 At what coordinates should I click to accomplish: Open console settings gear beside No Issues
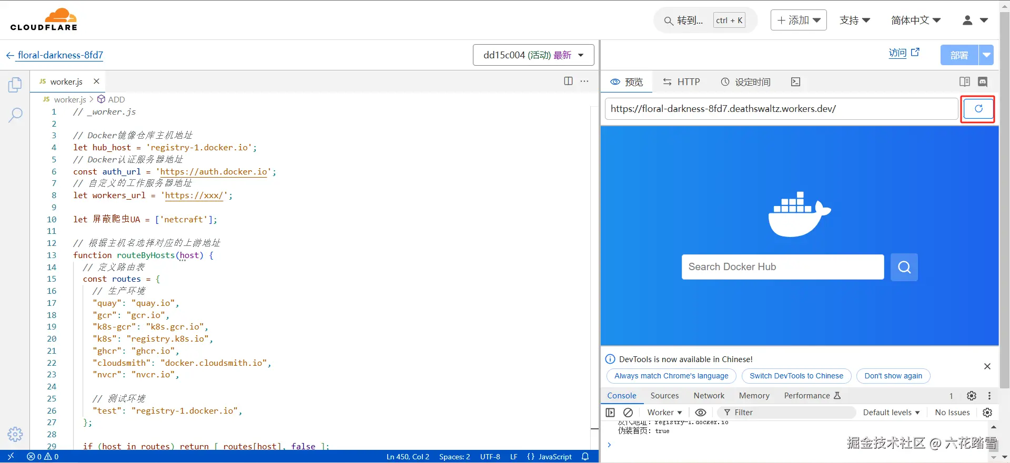coord(987,413)
